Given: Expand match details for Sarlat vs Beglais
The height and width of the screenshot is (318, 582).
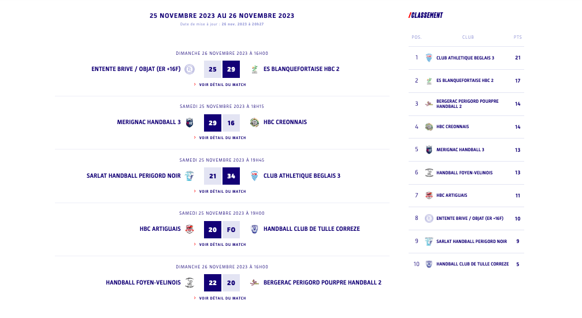Looking at the screenshot, I should coord(222,192).
